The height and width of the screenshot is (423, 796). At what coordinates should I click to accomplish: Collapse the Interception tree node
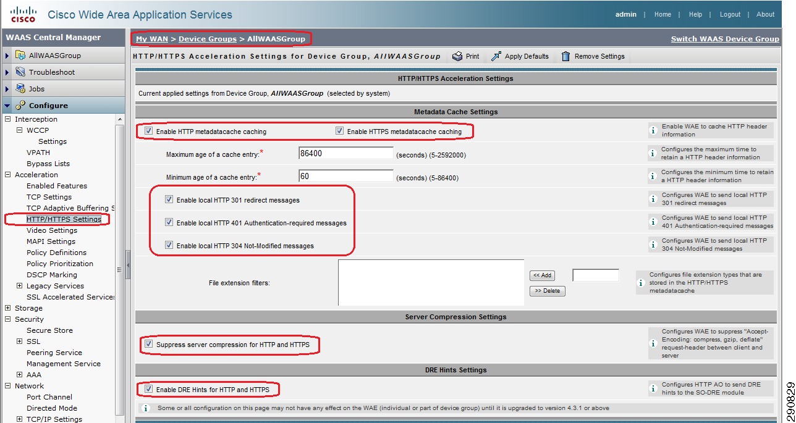[x=8, y=119]
